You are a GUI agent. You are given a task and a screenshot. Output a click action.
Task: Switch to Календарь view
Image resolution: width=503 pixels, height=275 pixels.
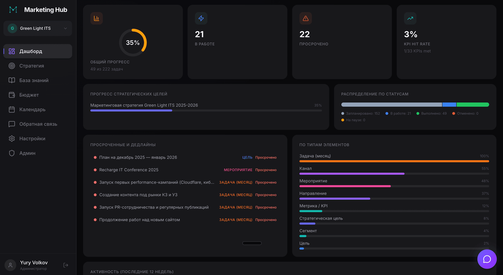tap(32, 110)
